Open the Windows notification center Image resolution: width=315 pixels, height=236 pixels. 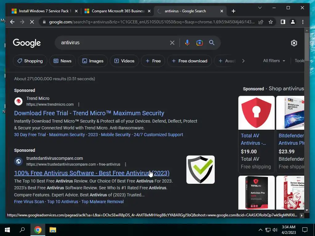305,230
